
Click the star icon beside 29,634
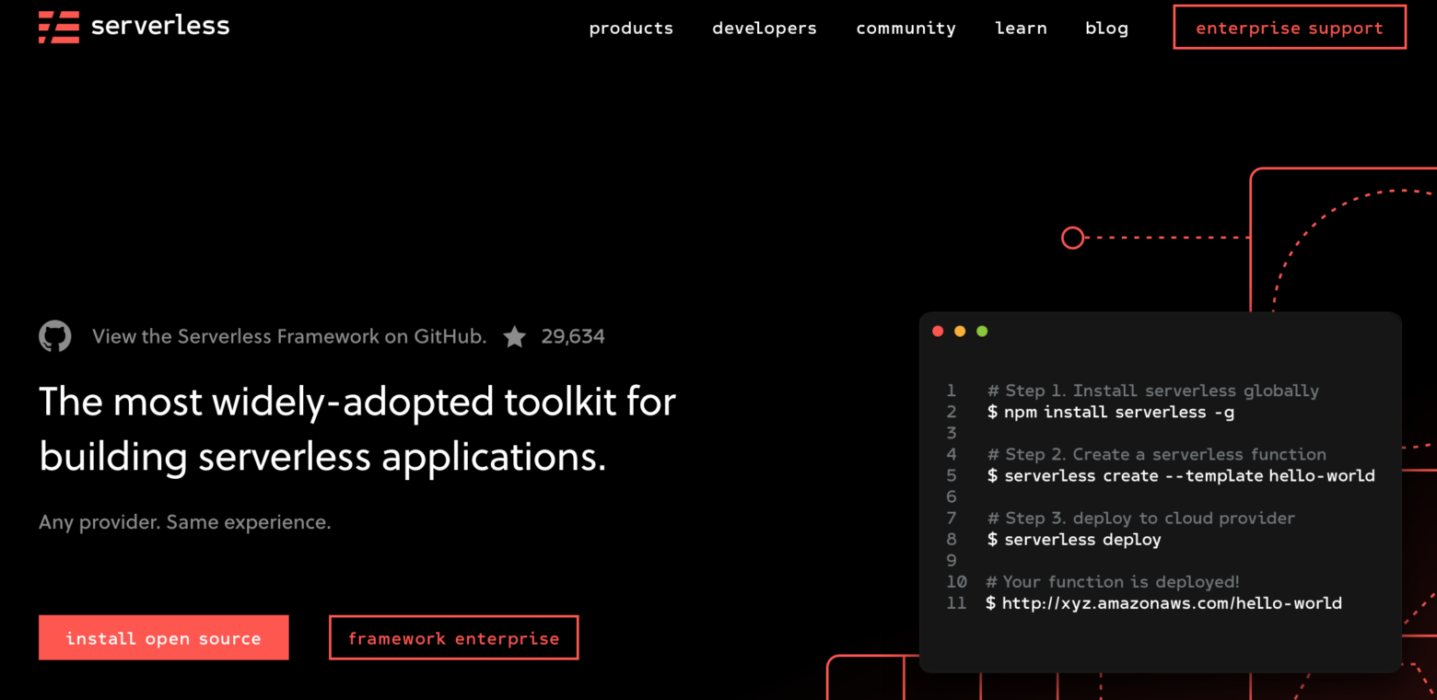[515, 337]
